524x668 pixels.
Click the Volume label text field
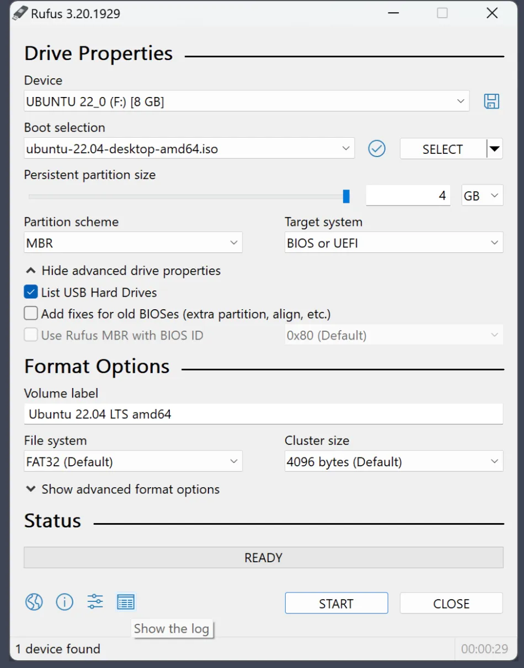263,414
